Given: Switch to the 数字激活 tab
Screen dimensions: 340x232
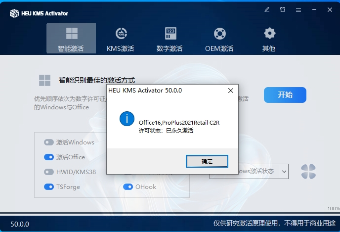Looking at the screenshot, I should click(x=170, y=39).
